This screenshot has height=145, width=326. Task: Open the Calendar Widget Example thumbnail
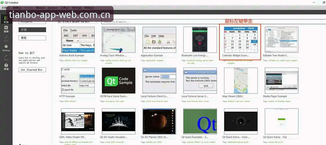point(241,39)
